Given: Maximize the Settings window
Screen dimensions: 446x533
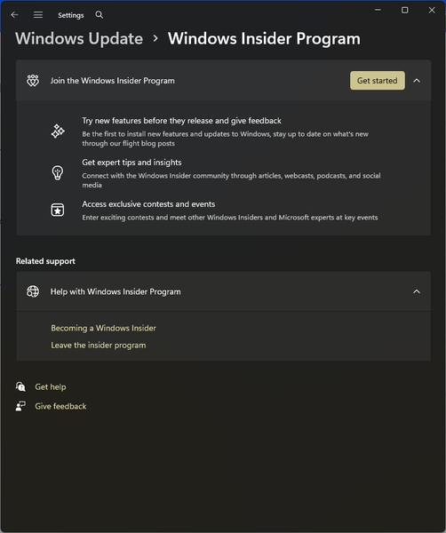Looking at the screenshot, I should pyautogui.click(x=404, y=10).
